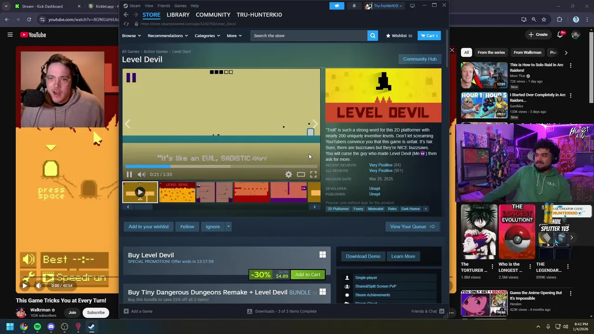Open YouTube hamburger guide menu
Screen dimensions: 594x334
(10, 35)
